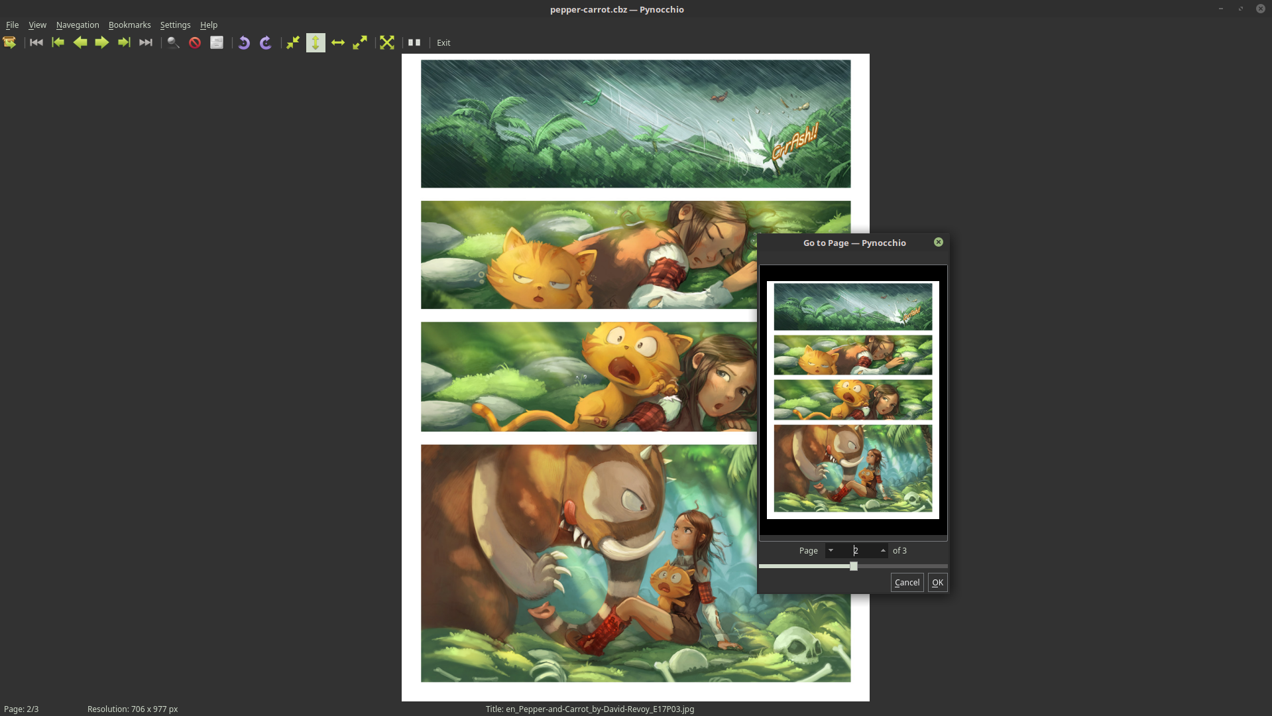
Task: Go to next page with right arrow
Action: (102, 42)
